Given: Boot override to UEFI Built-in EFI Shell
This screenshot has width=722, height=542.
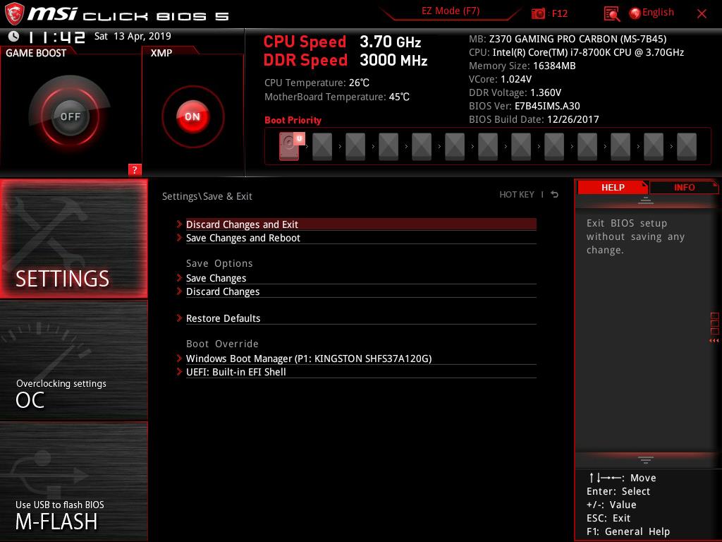Looking at the screenshot, I should pyautogui.click(x=361, y=371).
